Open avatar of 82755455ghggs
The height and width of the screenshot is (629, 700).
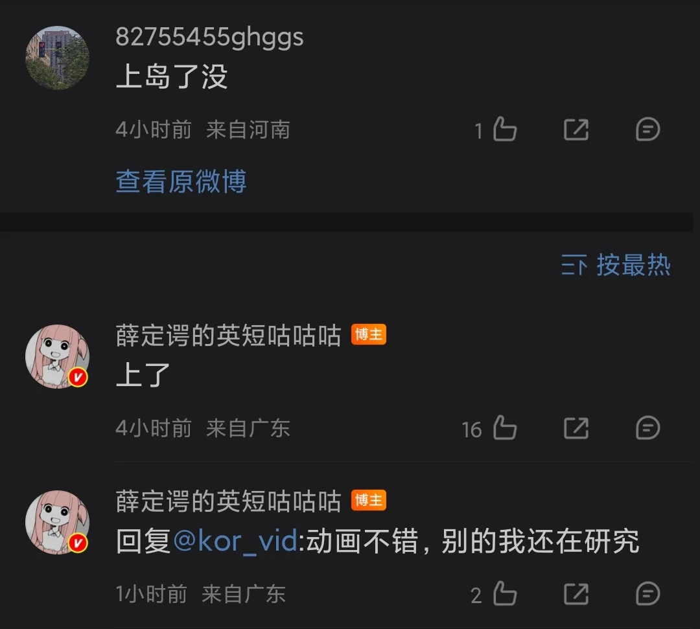coord(57,58)
